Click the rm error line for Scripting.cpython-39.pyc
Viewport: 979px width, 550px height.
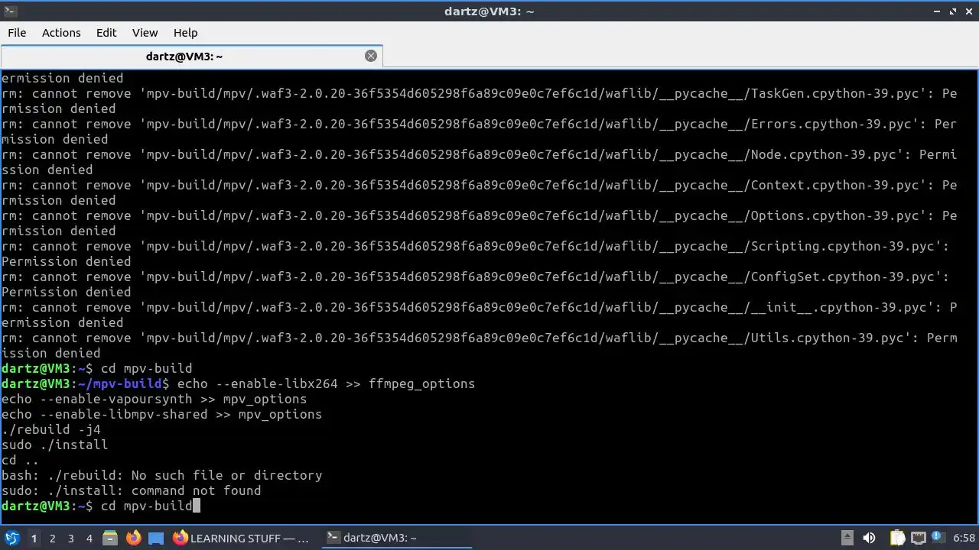coord(475,254)
